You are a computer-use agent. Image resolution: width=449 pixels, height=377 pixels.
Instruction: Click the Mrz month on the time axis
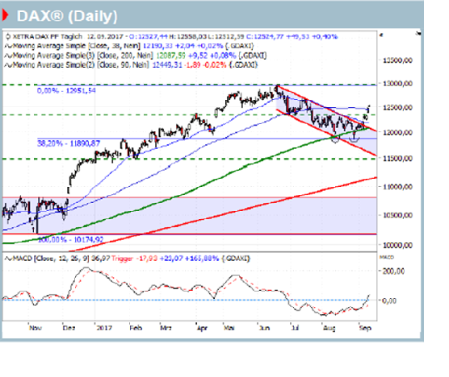pos(166,328)
